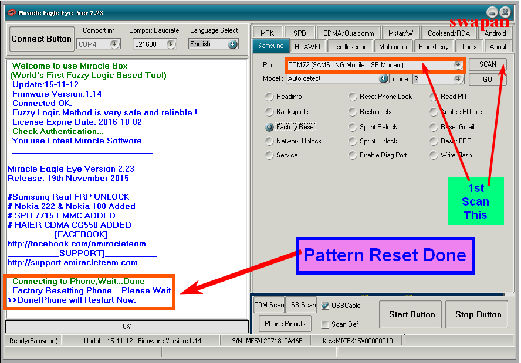Select the Restore efs option

click(x=370, y=112)
